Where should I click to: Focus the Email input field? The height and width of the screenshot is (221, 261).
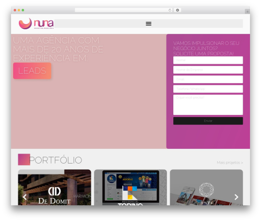208,79
